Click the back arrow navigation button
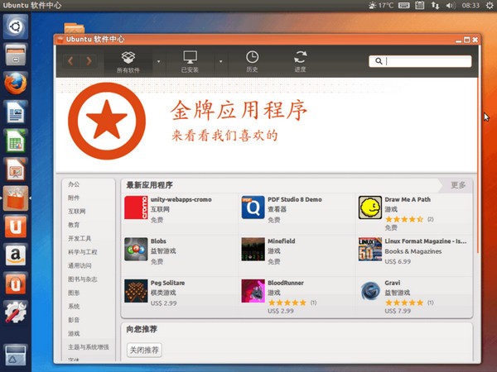Screen dimensions: 497x372 pyautogui.click(x=70, y=60)
